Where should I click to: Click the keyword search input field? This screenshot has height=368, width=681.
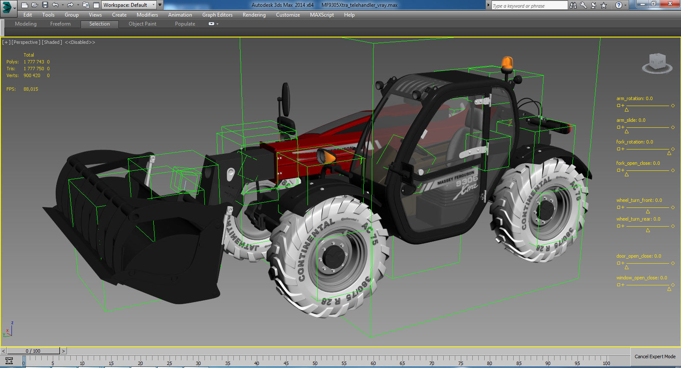529,6
